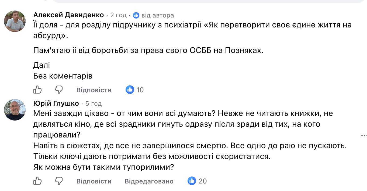The height and width of the screenshot is (191, 367).
Task: Click the reaction count number 20
Action: 203,181
